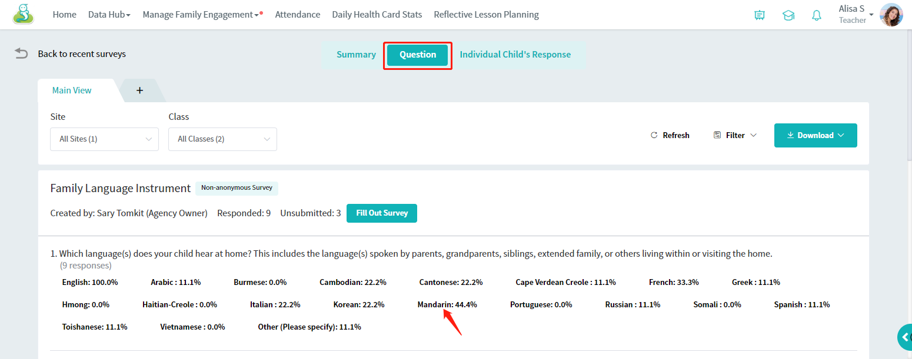Click the back arrow icon beside recent surveys
912x359 pixels.
21,53
